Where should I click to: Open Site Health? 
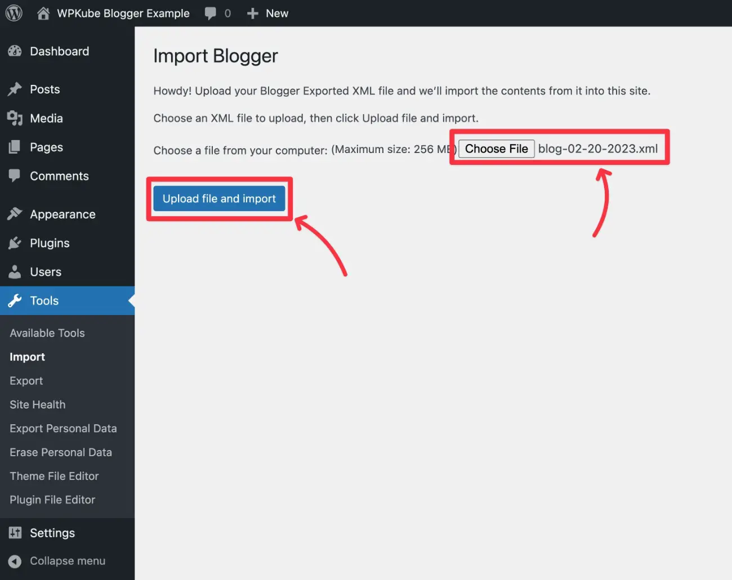37,404
